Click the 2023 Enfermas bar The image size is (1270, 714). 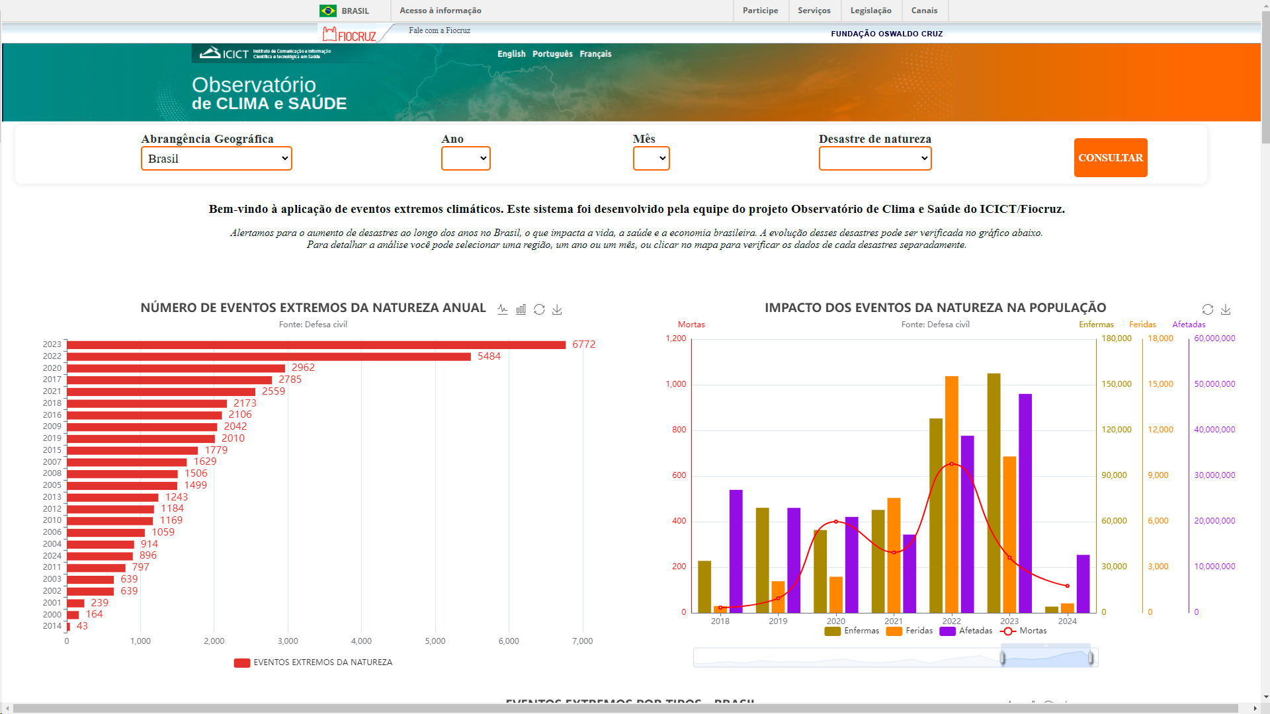tap(994, 493)
